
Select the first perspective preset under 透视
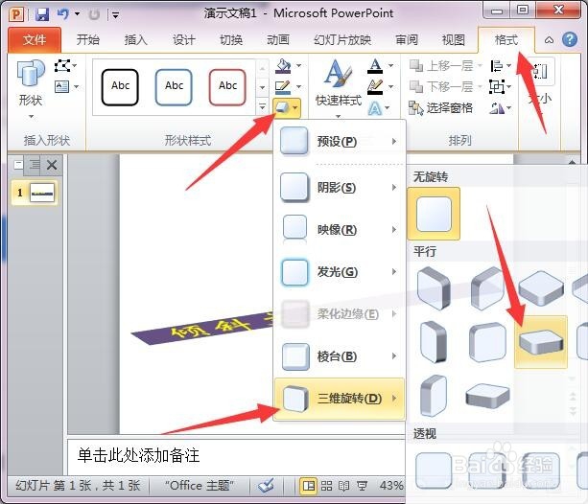pyautogui.click(x=434, y=470)
